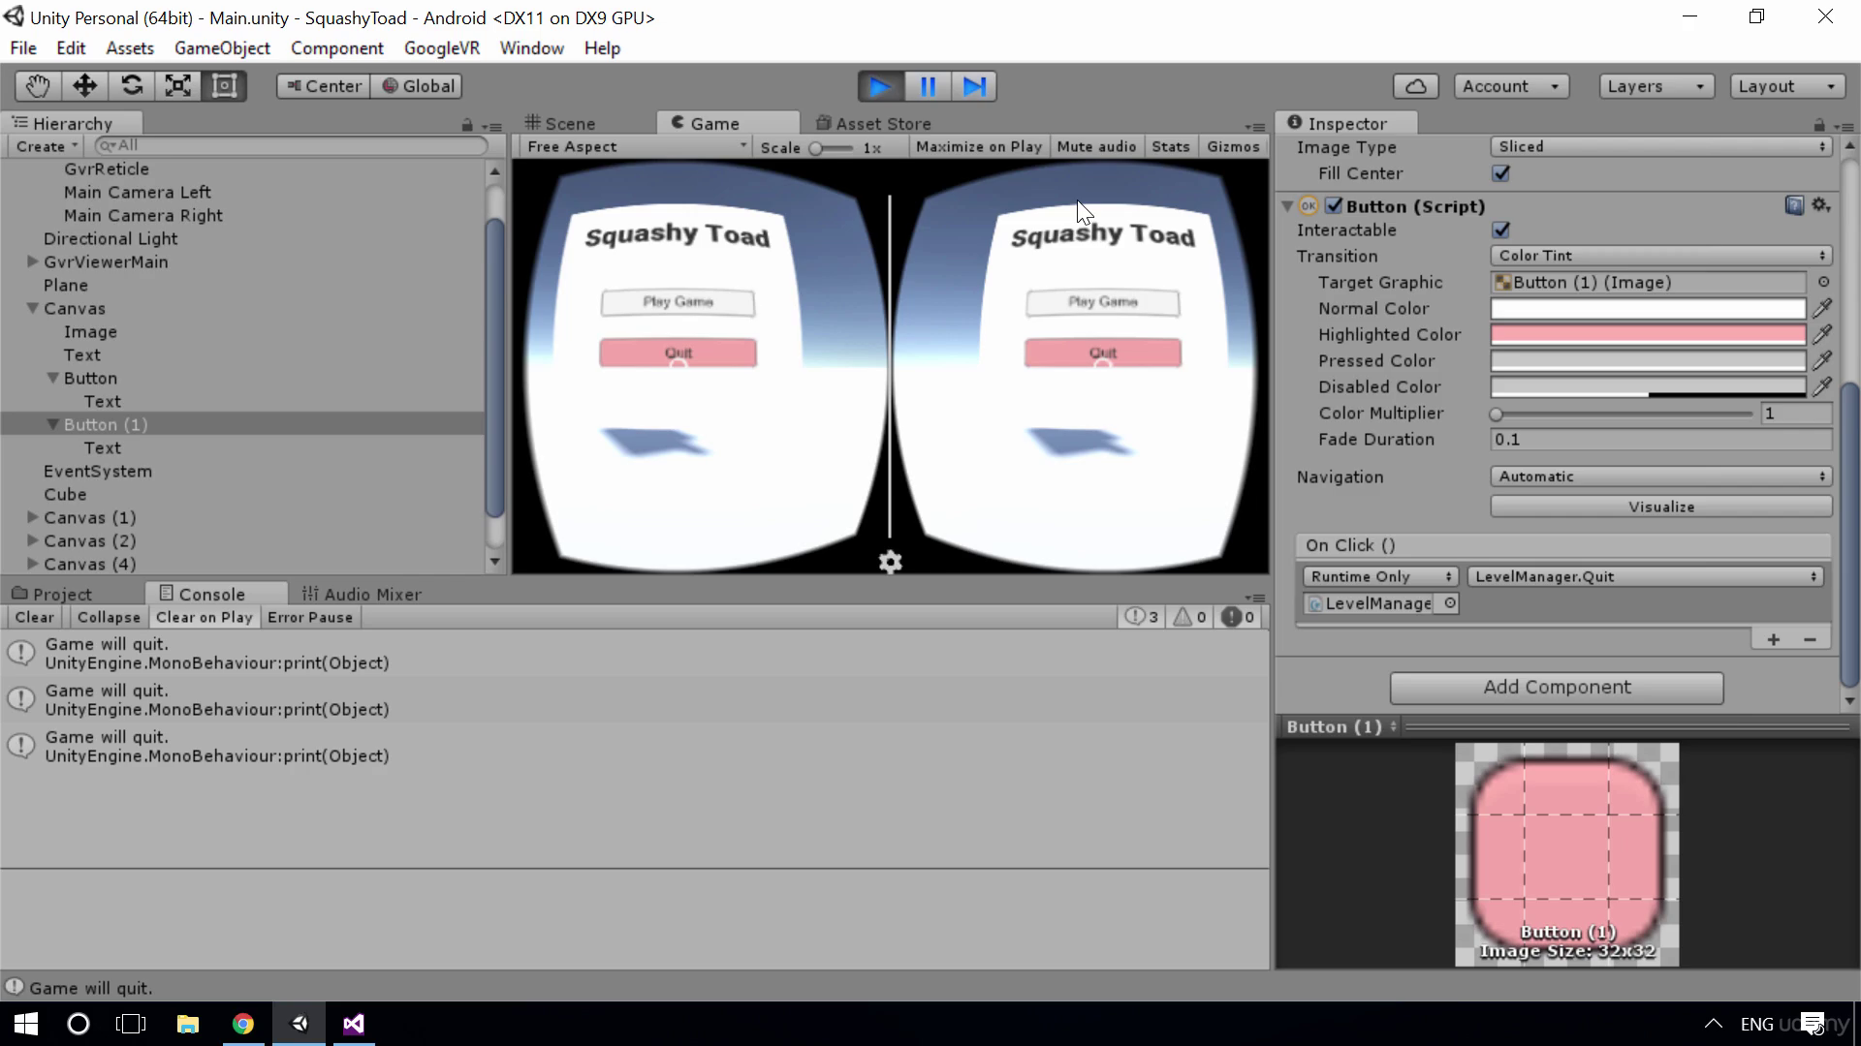Open the GoogleVR menu

coord(441,48)
